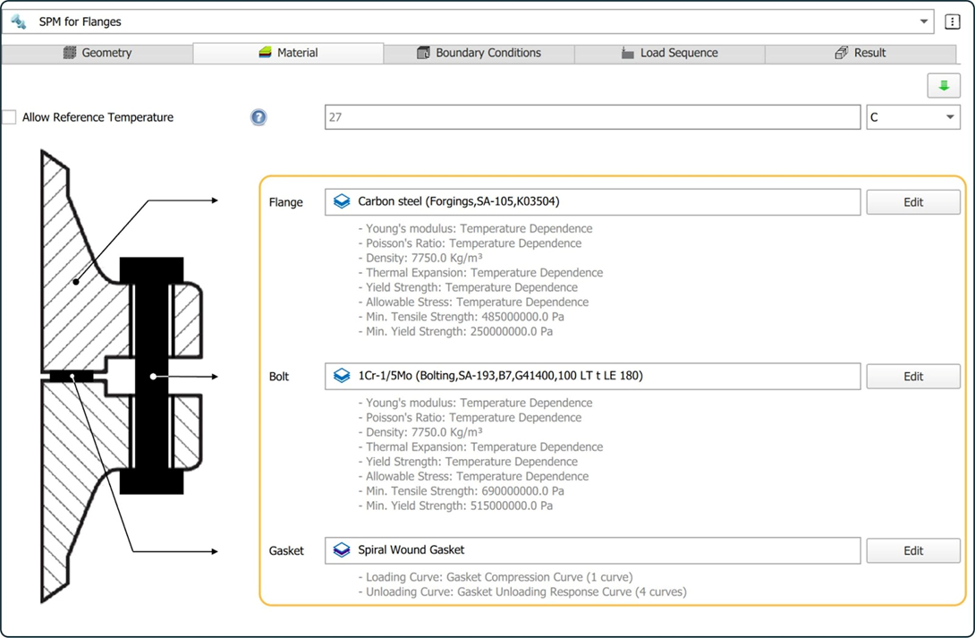Click Flange Density 7750.0 Kg/m³ line

coord(420,258)
